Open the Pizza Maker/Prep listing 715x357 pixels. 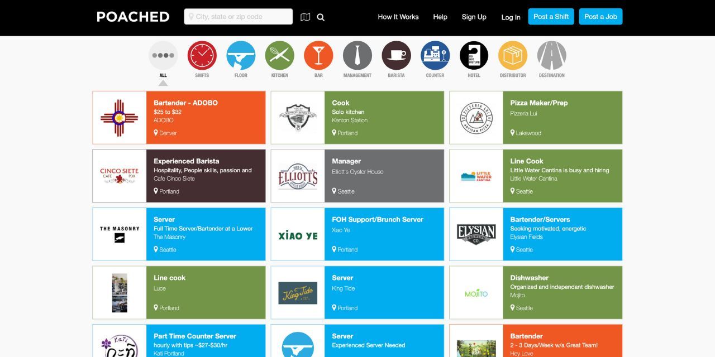(536, 118)
